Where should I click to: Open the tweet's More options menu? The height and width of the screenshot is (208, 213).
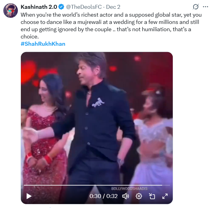coord(206,7)
